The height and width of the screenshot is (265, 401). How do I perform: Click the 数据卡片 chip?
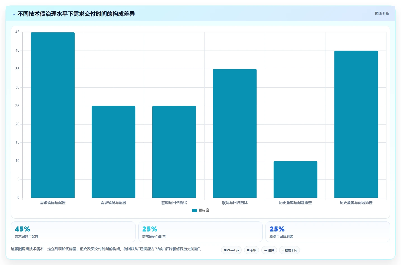pos(290,250)
